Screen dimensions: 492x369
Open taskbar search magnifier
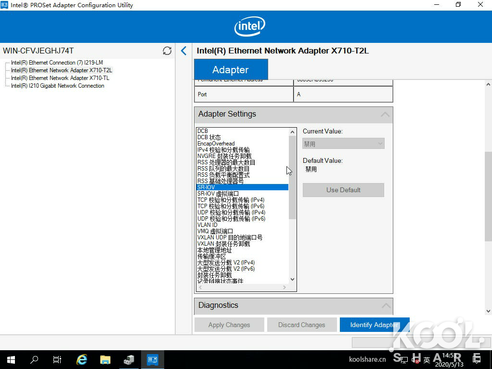coord(34,359)
